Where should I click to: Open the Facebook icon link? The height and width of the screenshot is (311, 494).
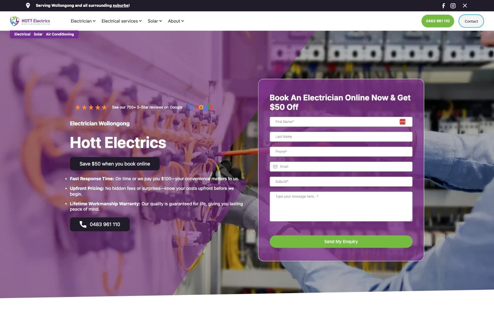[444, 6]
